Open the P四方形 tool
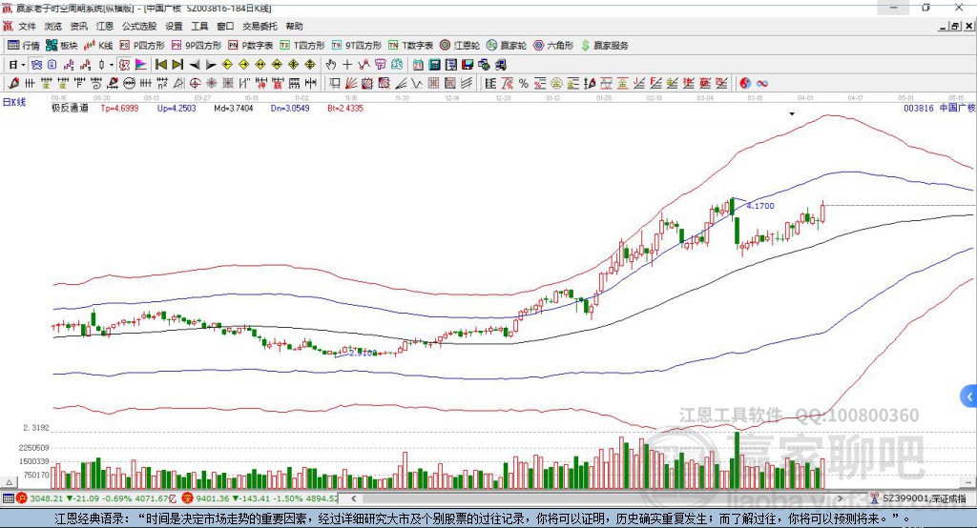The height and width of the screenshot is (528, 977). click(x=142, y=46)
